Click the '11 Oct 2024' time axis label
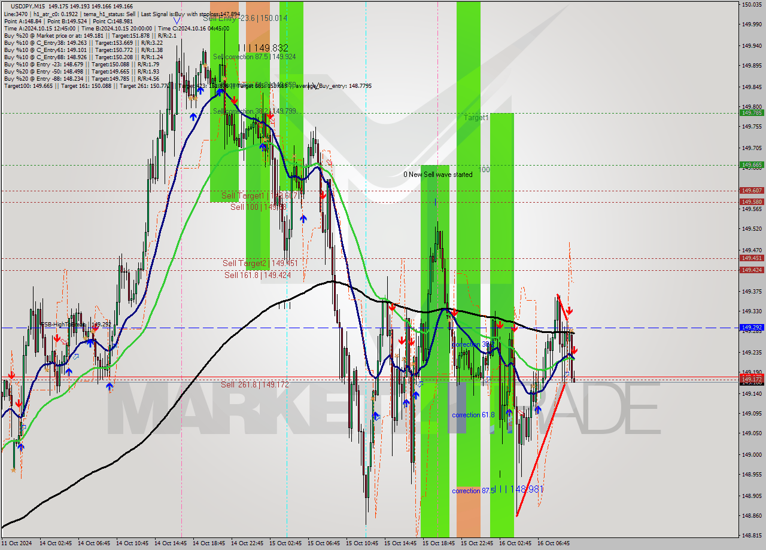The width and height of the screenshot is (766, 550). pyautogui.click(x=16, y=543)
